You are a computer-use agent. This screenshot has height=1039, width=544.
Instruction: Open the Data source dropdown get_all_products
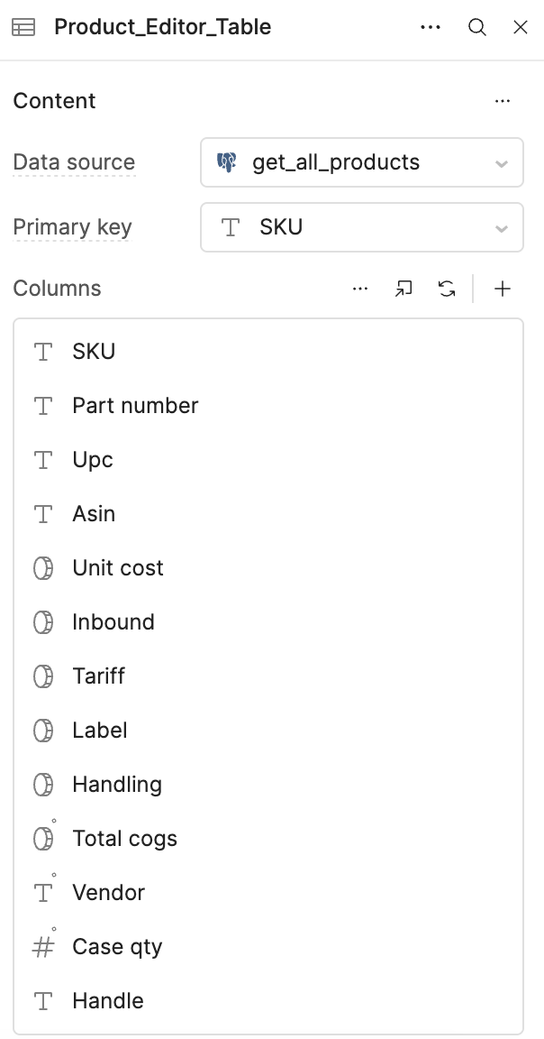click(x=362, y=162)
